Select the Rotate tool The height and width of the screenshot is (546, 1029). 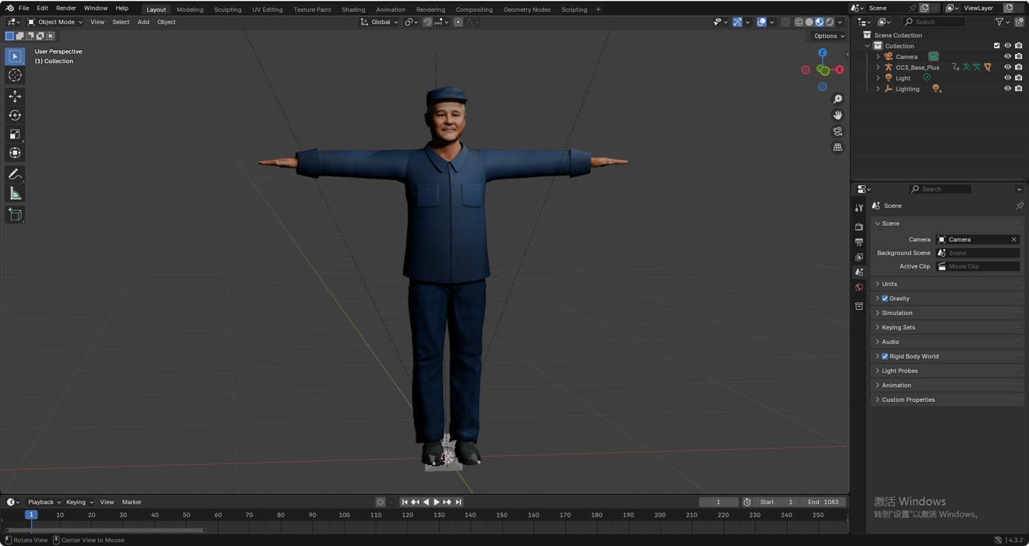click(14, 115)
